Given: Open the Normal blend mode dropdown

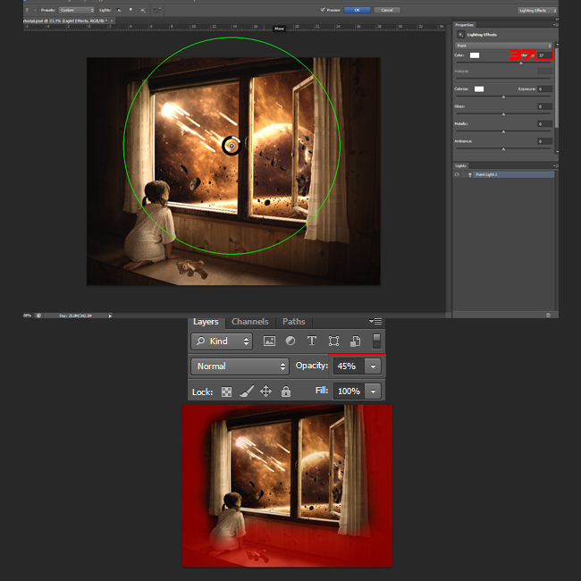Looking at the screenshot, I should [x=240, y=366].
